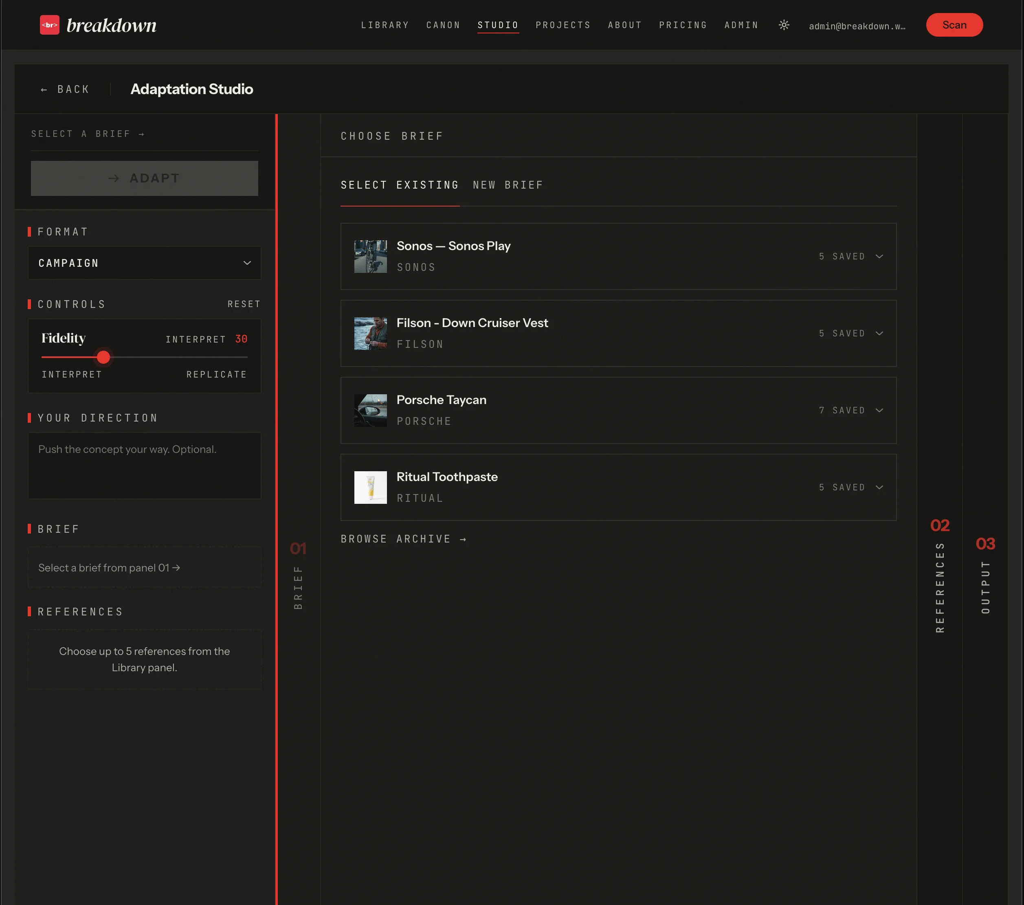This screenshot has width=1024, height=905.
Task: Toggle the light/dark theme sun icon
Action: (784, 25)
